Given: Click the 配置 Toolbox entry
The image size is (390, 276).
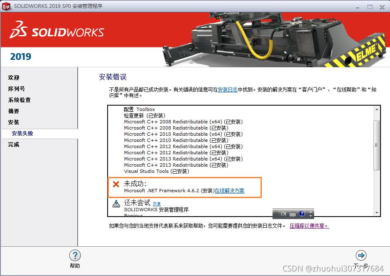Looking at the screenshot, I should (x=139, y=109).
